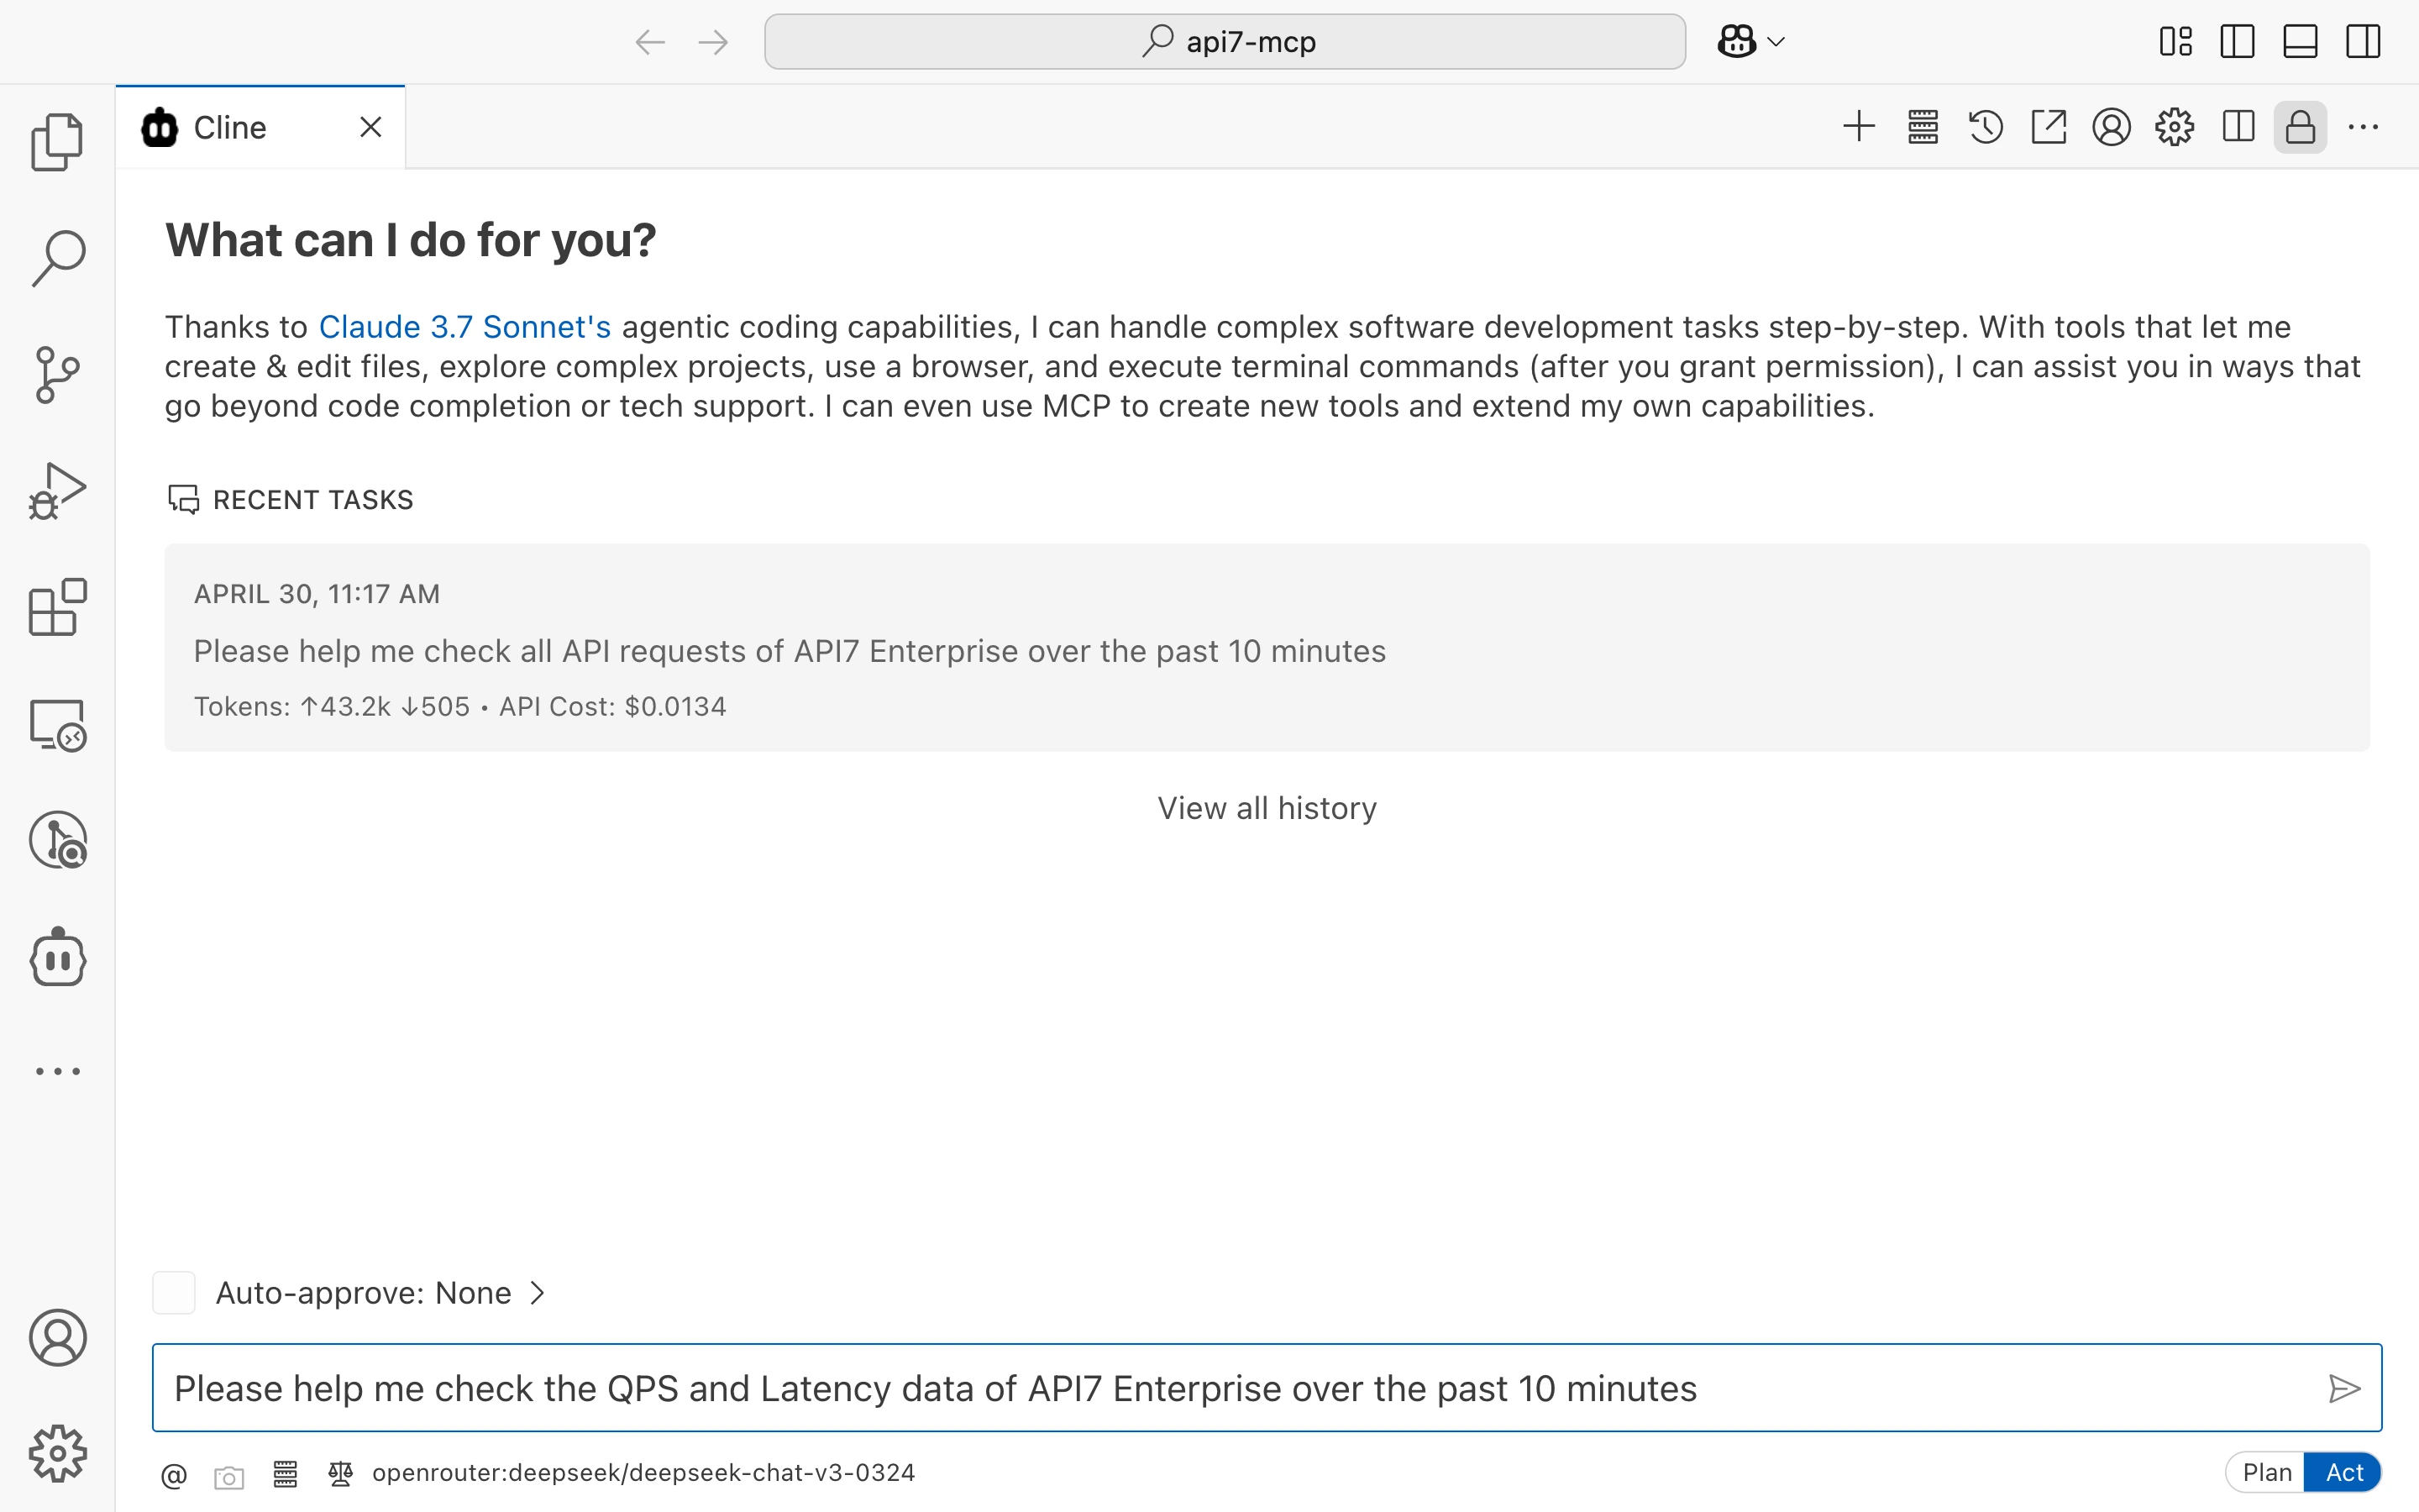This screenshot has width=2419, height=1512.
Task: Toggle secondary side bar visibility
Action: coord(2363,42)
